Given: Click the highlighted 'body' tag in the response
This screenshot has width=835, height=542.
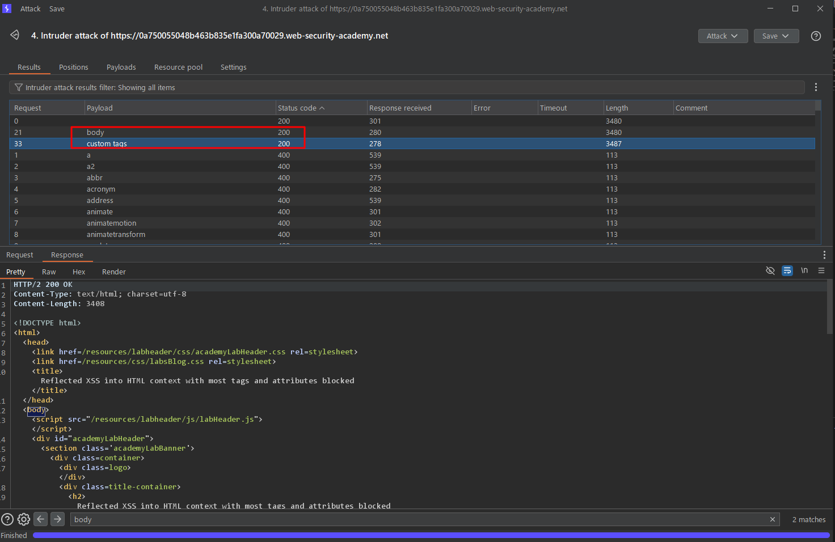Looking at the screenshot, I should point(36,410).
